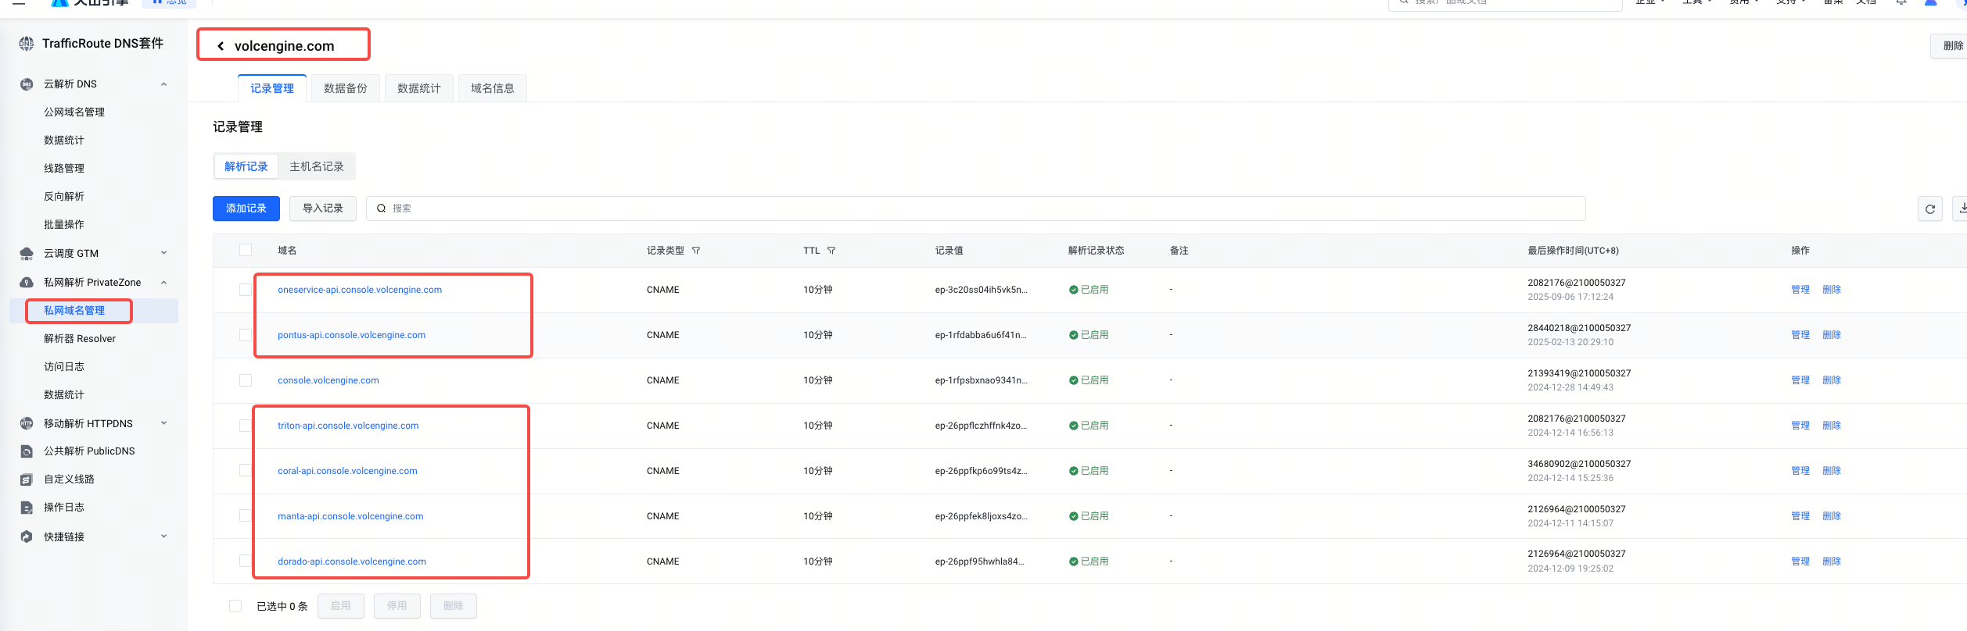The image size is (1967, 631).
Task: Open the pontus-api.console.volcengine.com record link
Action: (352, 335)
